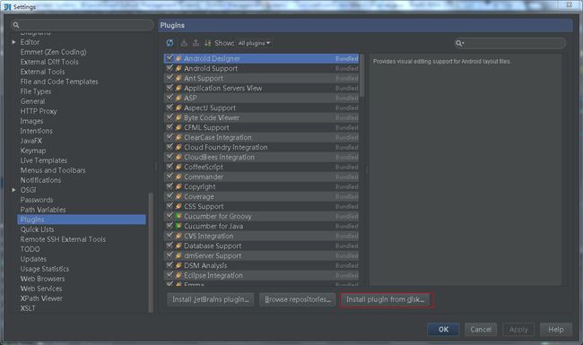Click the ASP plugin icon
This screenshot has height=345, width=583.
(178, 98)
